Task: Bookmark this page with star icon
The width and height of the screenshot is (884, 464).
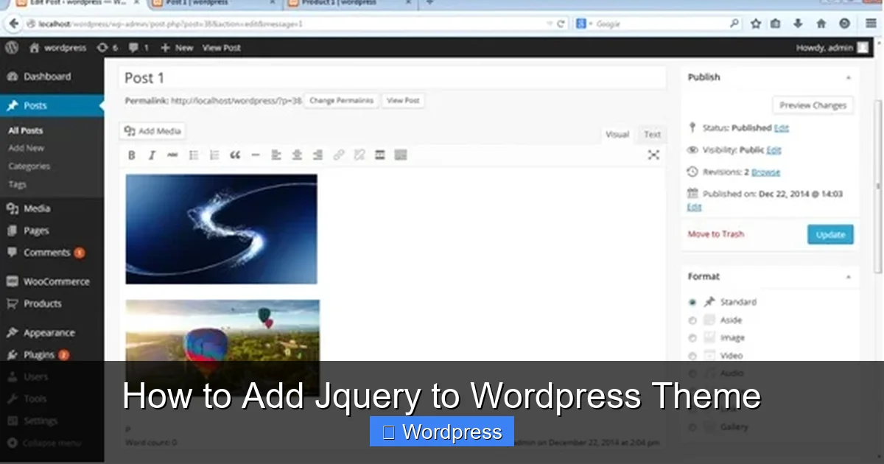Action: 756,24
